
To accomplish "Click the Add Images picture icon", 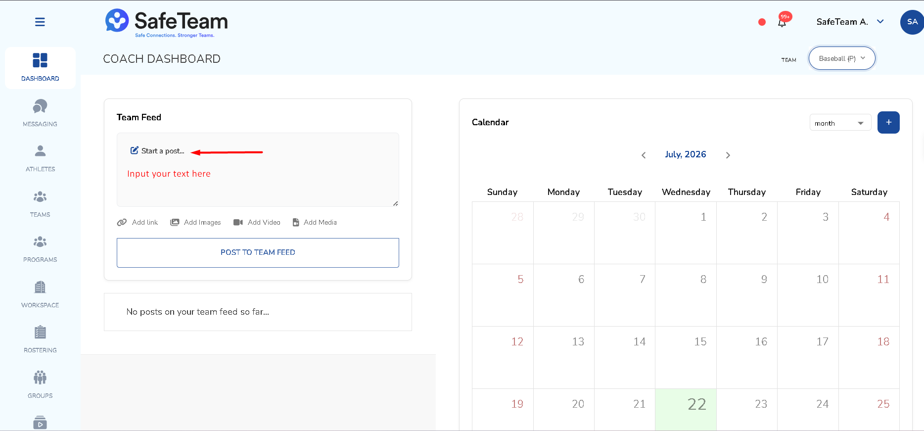I will (x=175, y=222).
